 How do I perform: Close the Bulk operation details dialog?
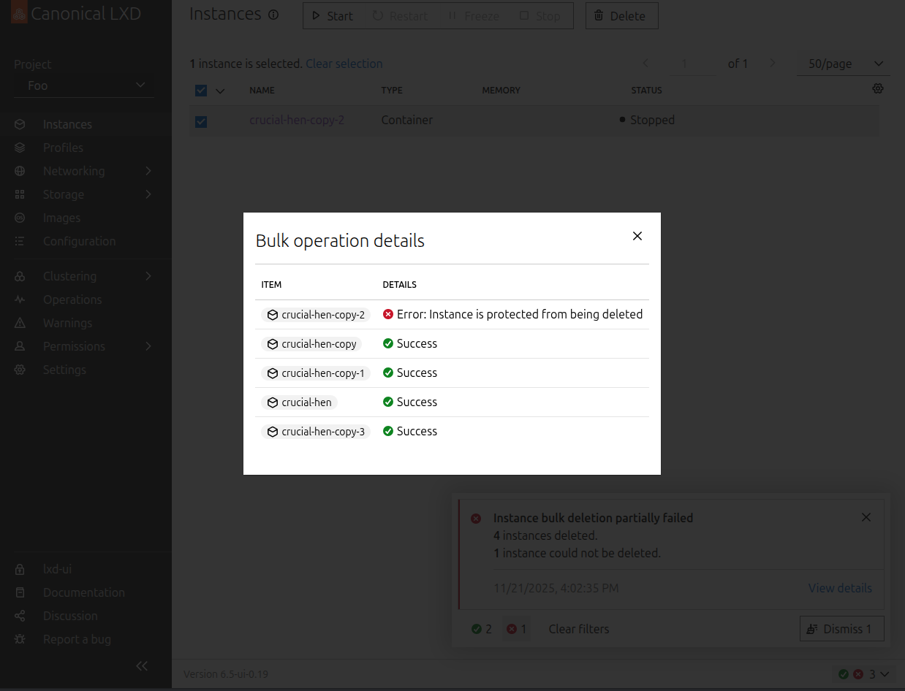pos(637,236)
